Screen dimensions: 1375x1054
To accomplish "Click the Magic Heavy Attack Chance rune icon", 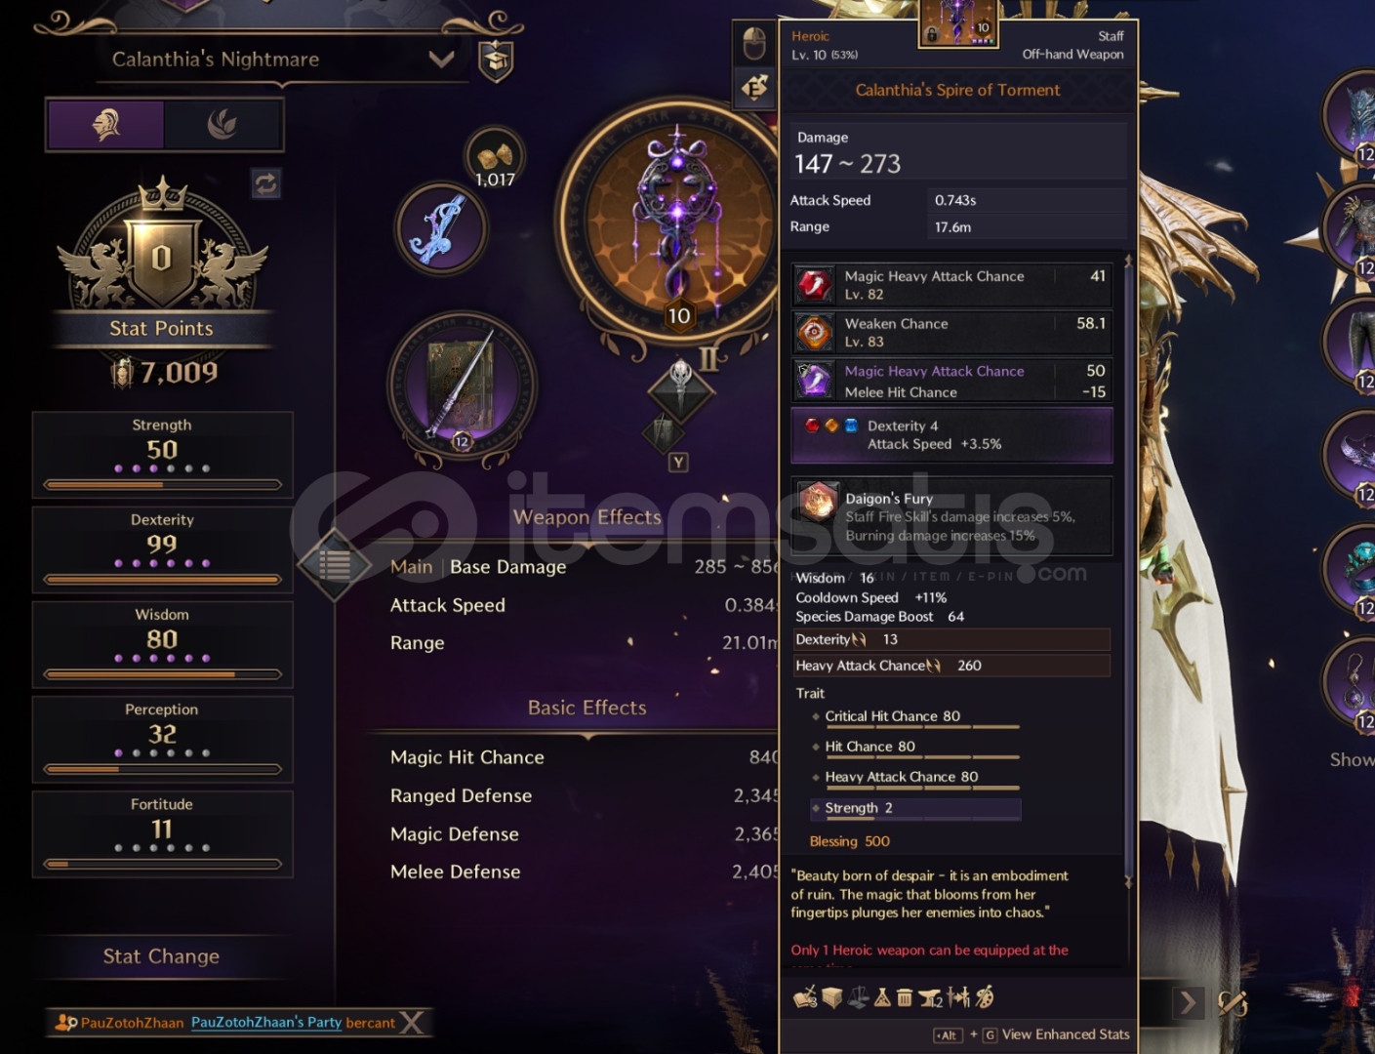I will pos(814,285).
